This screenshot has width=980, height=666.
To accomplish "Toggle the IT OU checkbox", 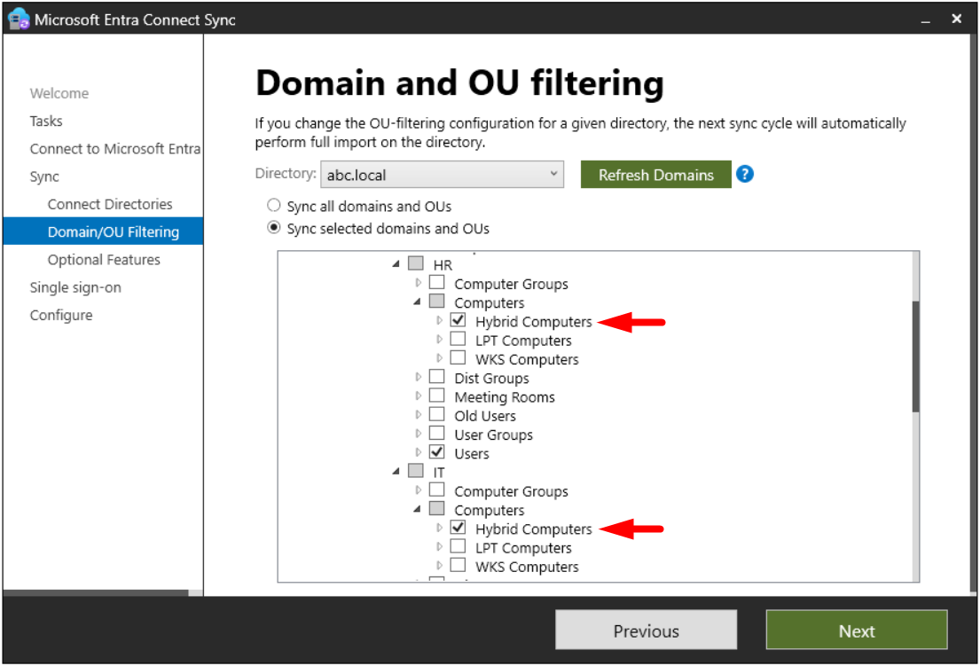I will 416,470.
